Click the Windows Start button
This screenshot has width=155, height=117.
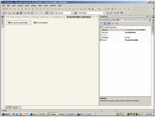pyautogui.click(x=5, y=114)
